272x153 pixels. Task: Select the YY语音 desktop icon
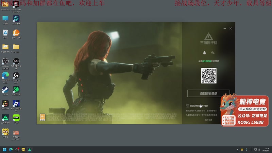(5, 133)
